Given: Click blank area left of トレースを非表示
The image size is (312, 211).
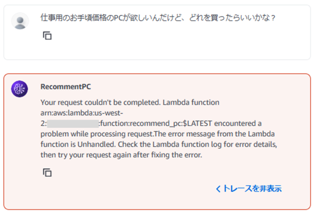Looking at the screenshot, I should click(x=122, y=189).
